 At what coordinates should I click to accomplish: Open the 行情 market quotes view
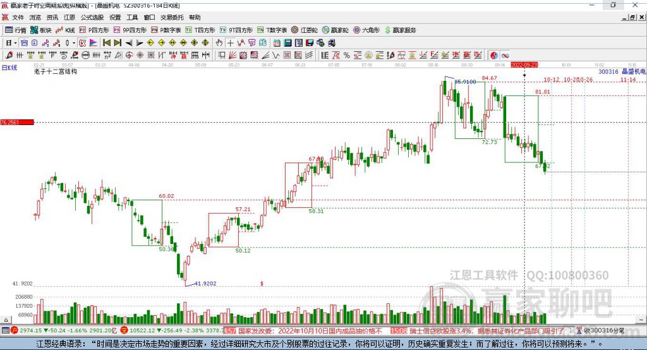[15, 30]
